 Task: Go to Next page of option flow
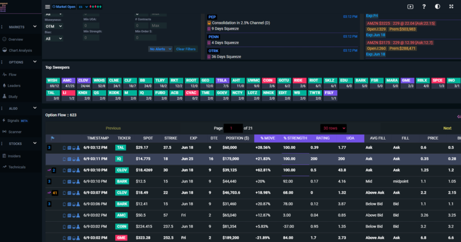447,128
